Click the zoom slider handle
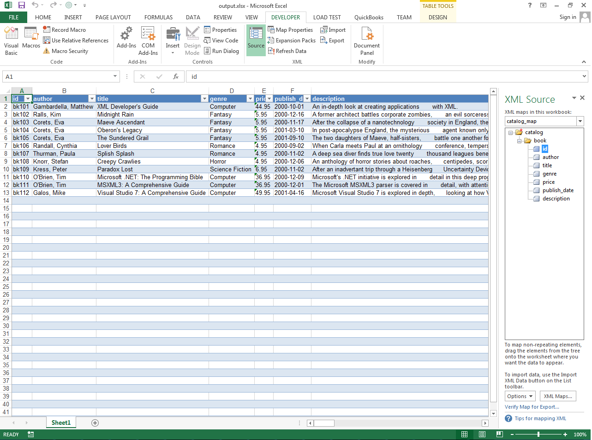592x440 pixels. pos(538,434)
